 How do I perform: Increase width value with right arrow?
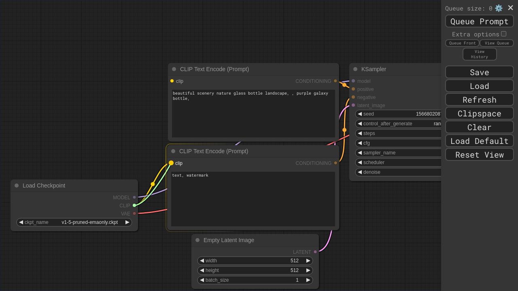[308, 261]
